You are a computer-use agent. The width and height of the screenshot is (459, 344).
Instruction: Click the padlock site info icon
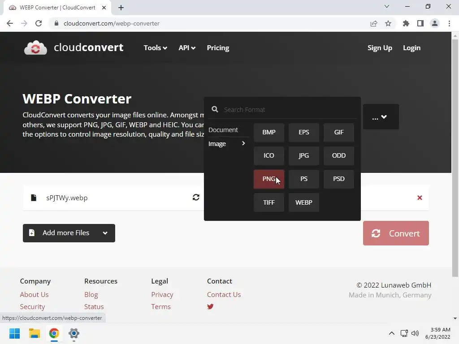(56, 23)
